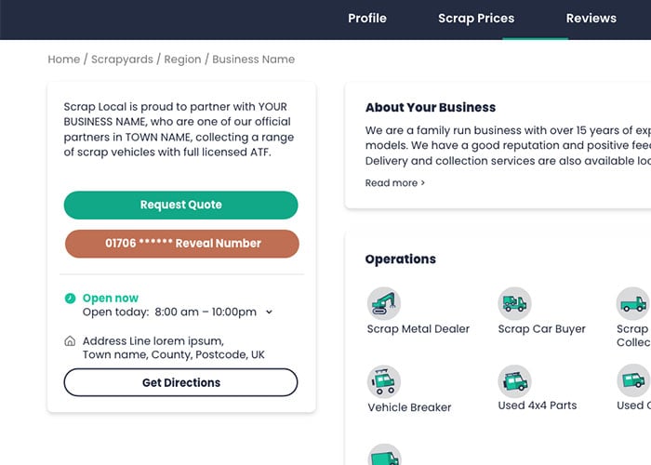651x465 pixels.
Task: Click the Scrap Car Buyer icon
Action: [x=514, y=303]
